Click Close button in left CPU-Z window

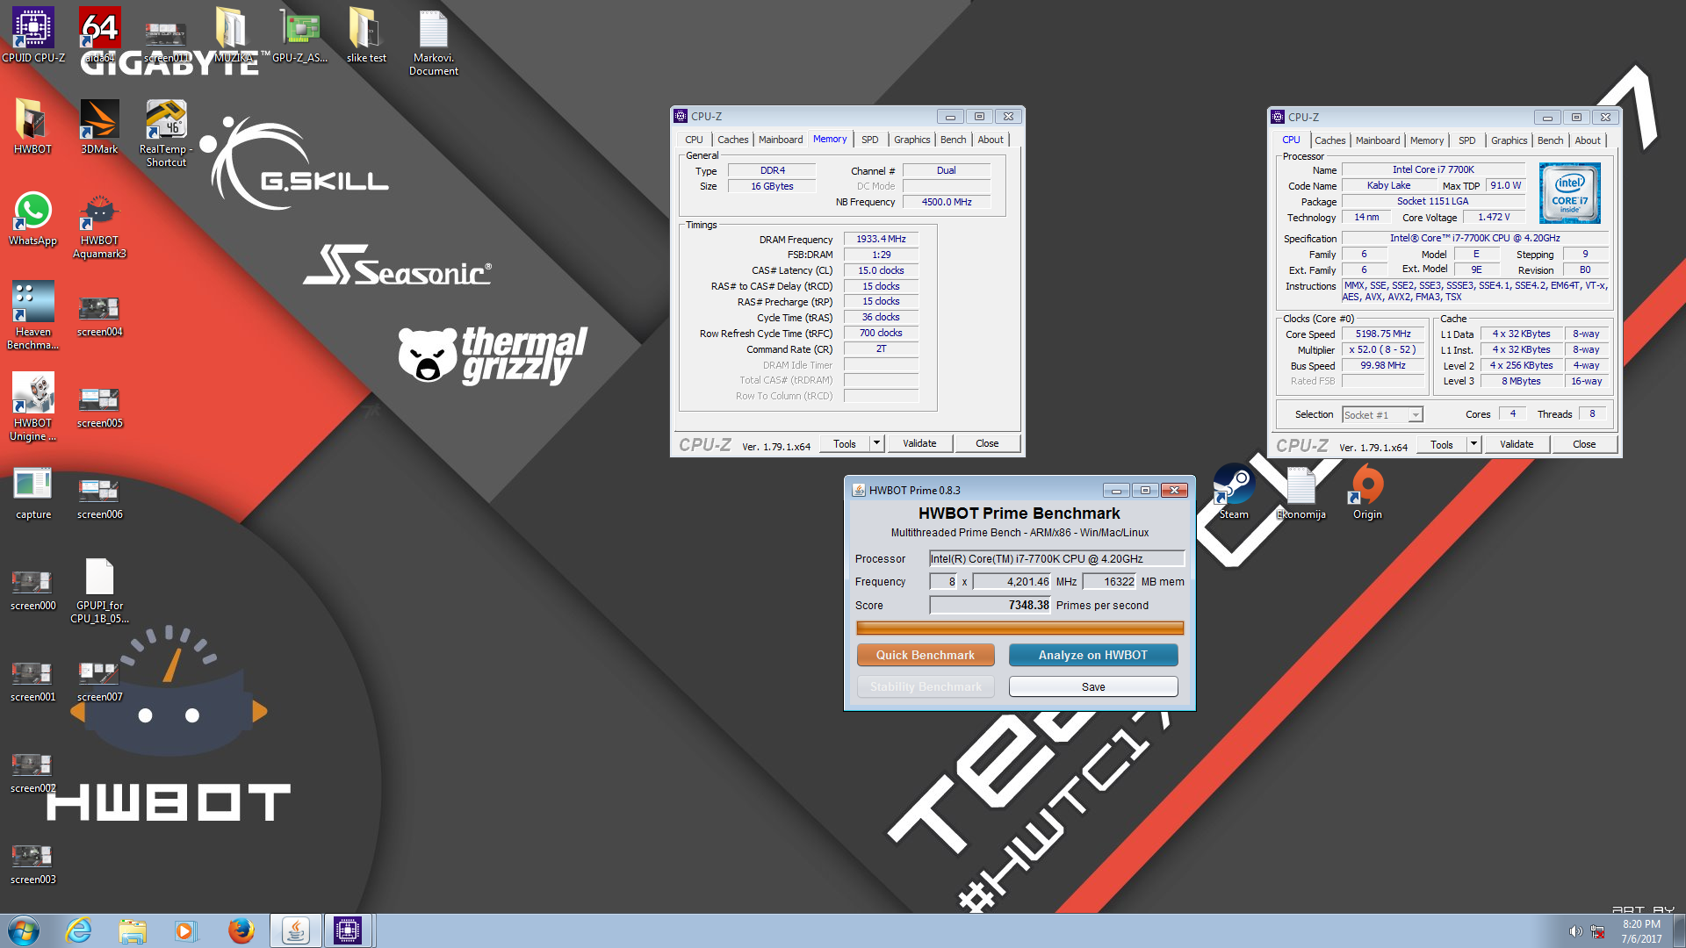point(987,443)
